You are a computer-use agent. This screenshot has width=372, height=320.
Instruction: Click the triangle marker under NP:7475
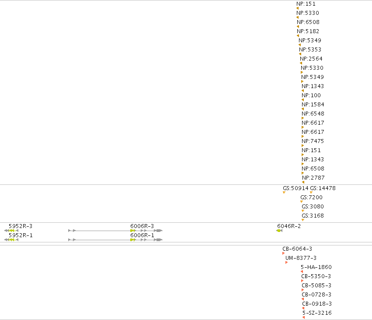point(303,146)
